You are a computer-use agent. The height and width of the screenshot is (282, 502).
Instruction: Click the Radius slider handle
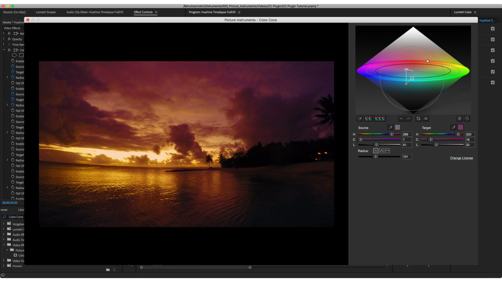375,156
